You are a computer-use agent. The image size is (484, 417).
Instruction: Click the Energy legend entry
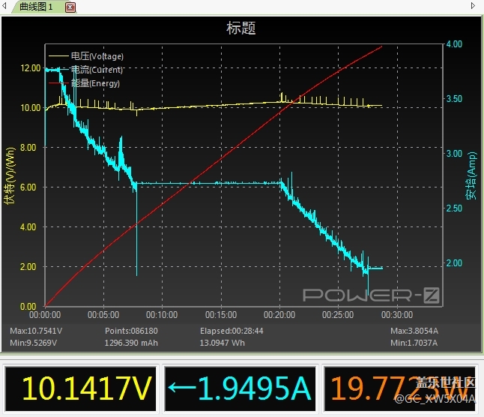[94, 83]
